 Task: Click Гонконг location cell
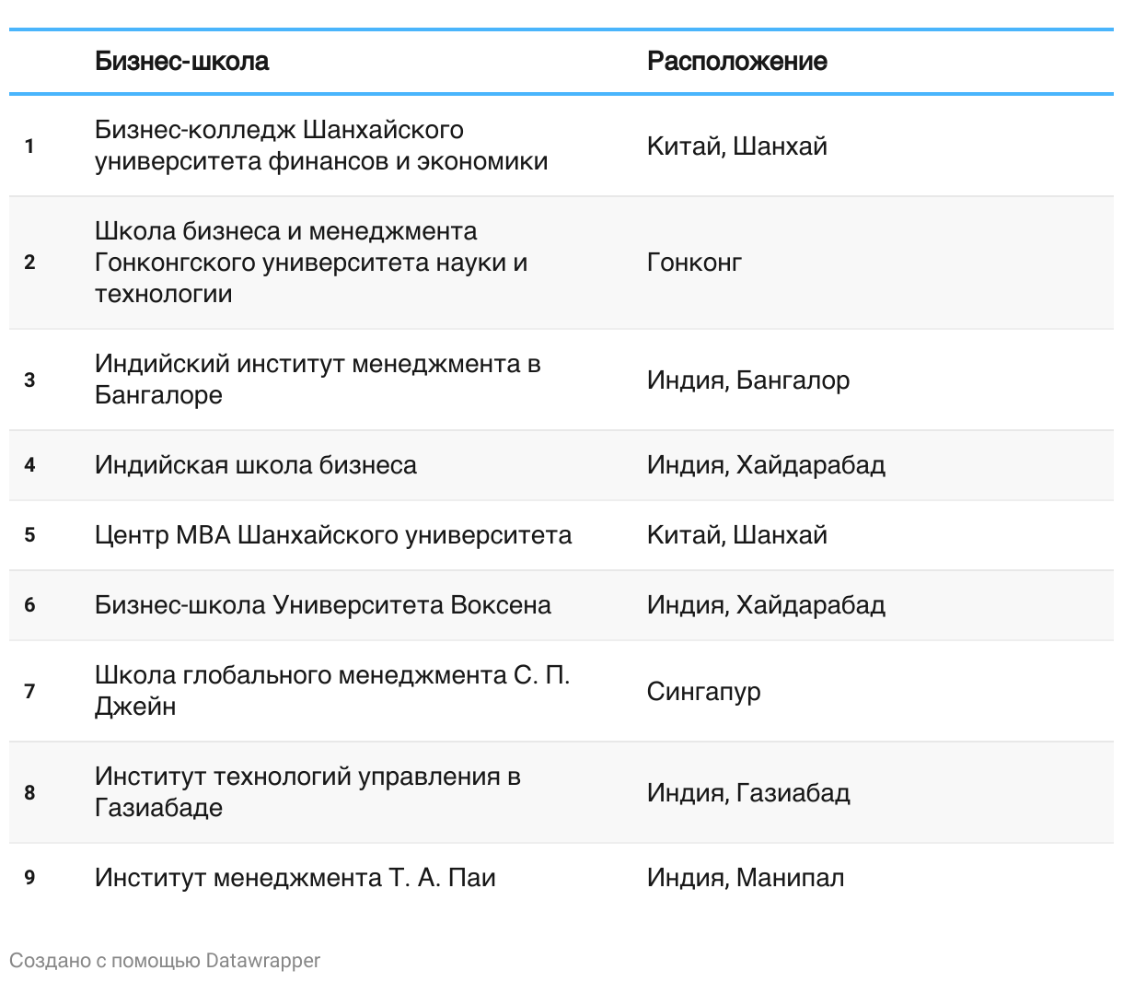tap(694, 263)
